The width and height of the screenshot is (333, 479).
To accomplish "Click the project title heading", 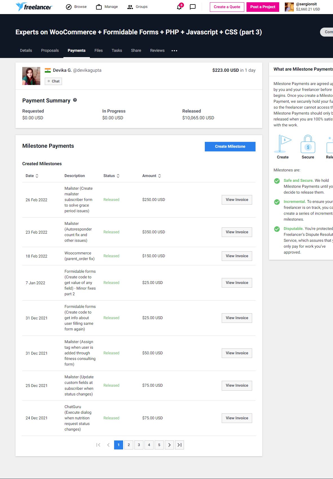I will click(139, 32).
